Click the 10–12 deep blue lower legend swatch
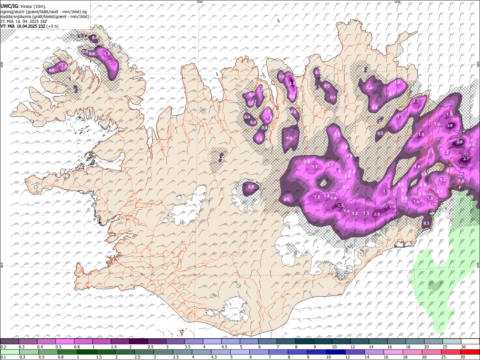Viewport: 480px width, 360px height. tap(336, 352)
